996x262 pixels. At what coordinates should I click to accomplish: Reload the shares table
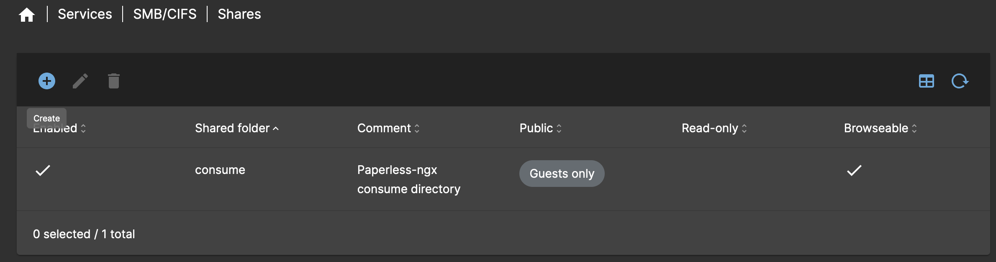tap(960, 81)
